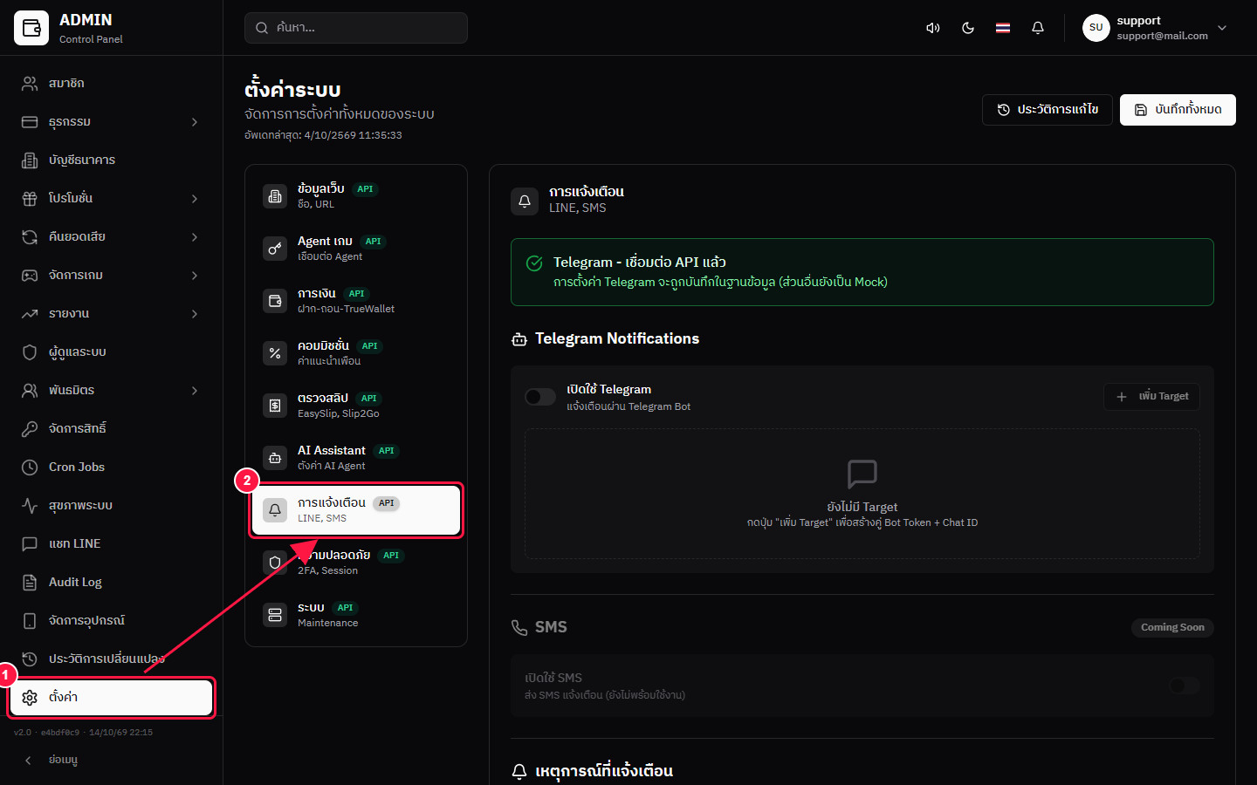Select the AI Assistant settings tab

(x=356, y=458)
